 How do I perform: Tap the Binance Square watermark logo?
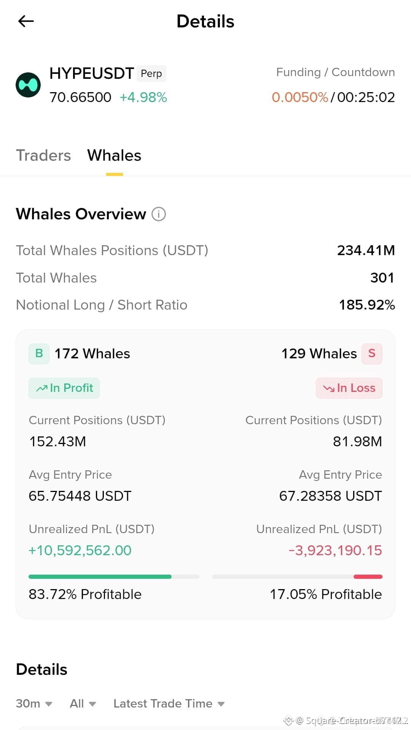click(288, 720)
